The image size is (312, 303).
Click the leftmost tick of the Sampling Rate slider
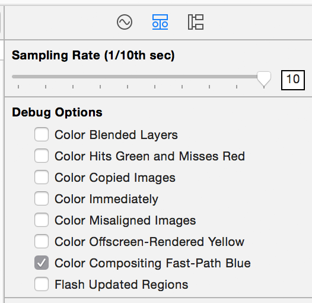click(x=18, y=87)
